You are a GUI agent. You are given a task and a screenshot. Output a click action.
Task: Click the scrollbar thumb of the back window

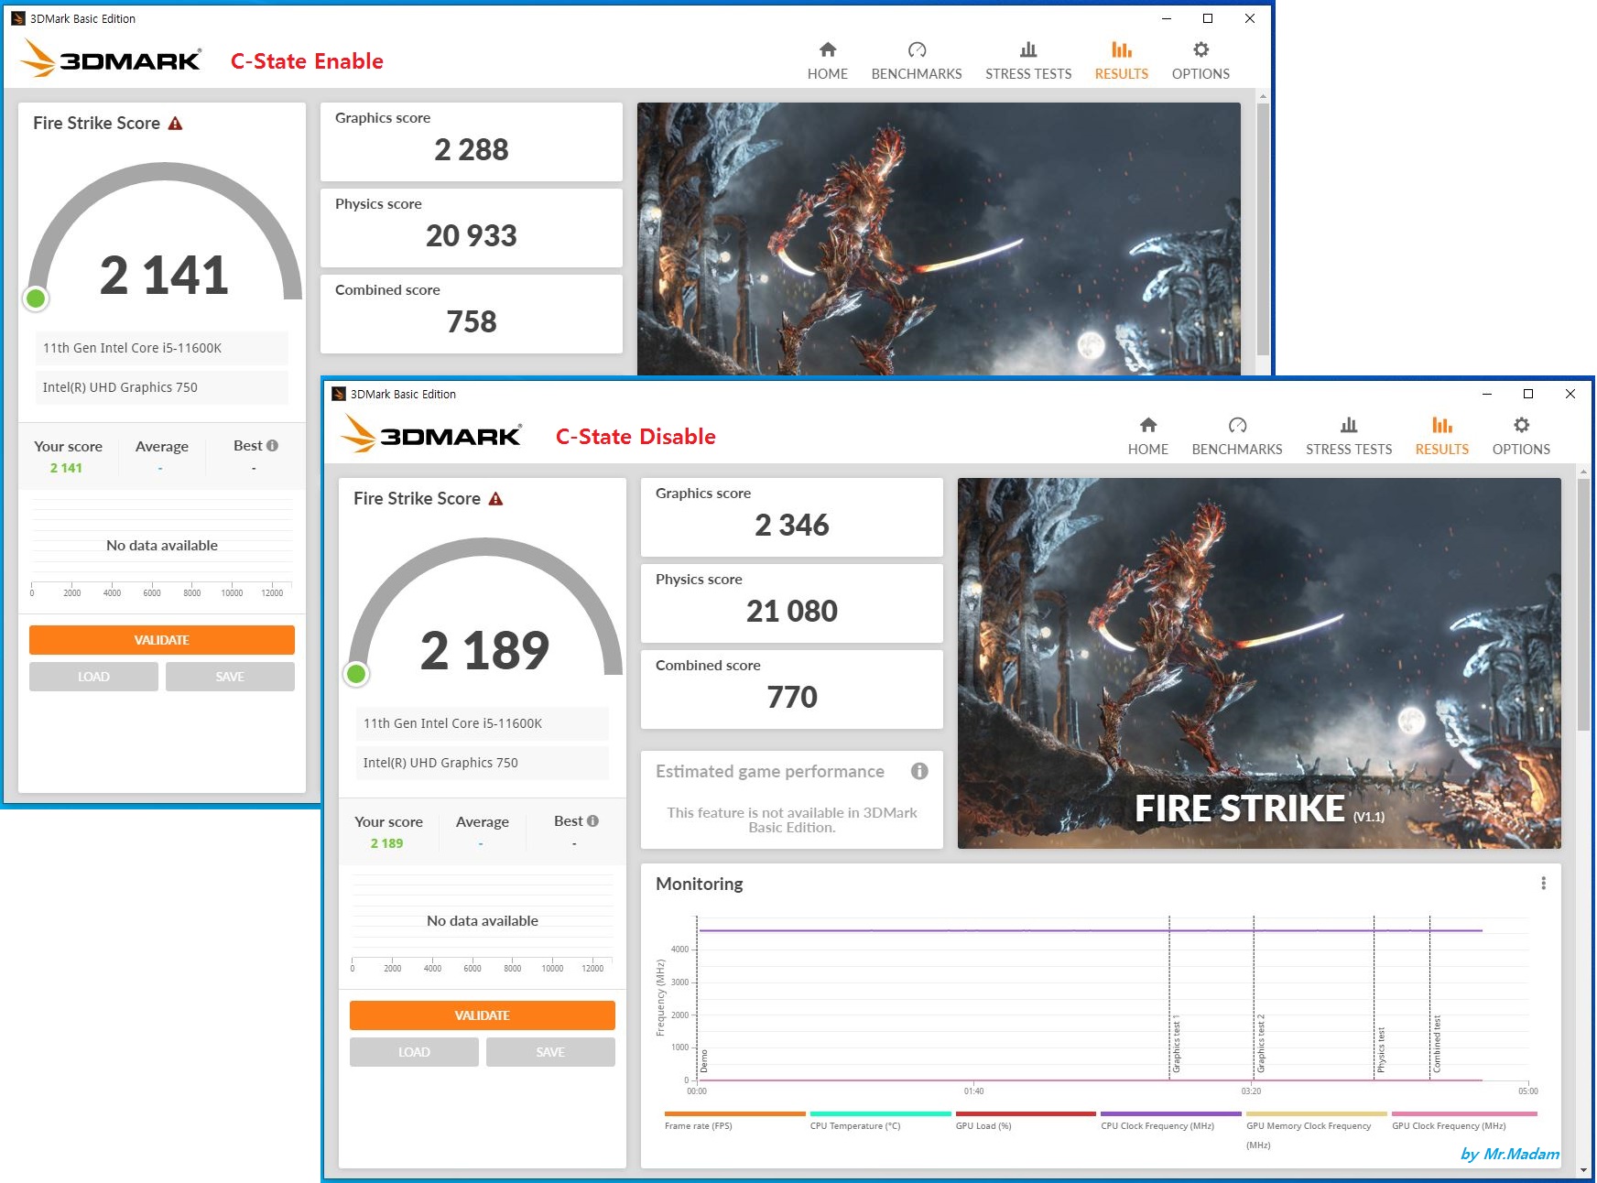(1263, 229)
